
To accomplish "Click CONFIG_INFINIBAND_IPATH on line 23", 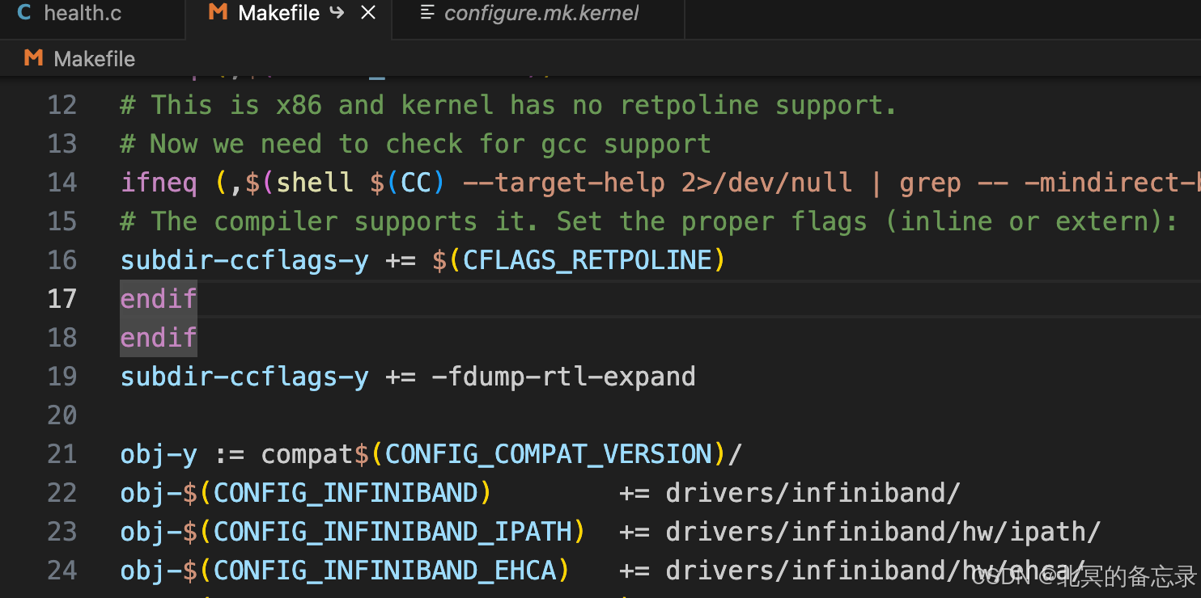I will pyautogui.click(x=393, y=532).
